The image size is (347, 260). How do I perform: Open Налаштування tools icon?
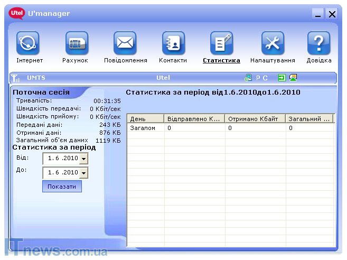point(273,44)
